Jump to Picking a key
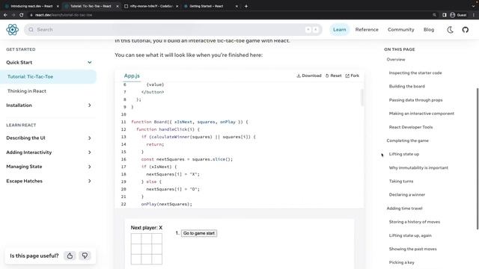 coord(401,262)
